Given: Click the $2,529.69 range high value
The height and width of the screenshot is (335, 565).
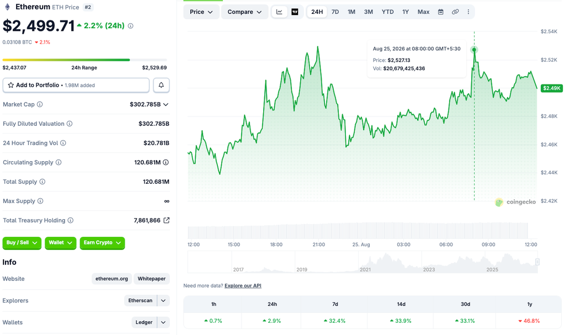Looking at the screenshot, I should 154,68.
